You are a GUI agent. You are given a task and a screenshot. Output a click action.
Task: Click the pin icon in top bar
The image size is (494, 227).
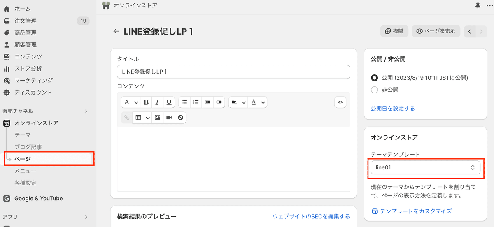pyautogui.click(x=478, y=6)
